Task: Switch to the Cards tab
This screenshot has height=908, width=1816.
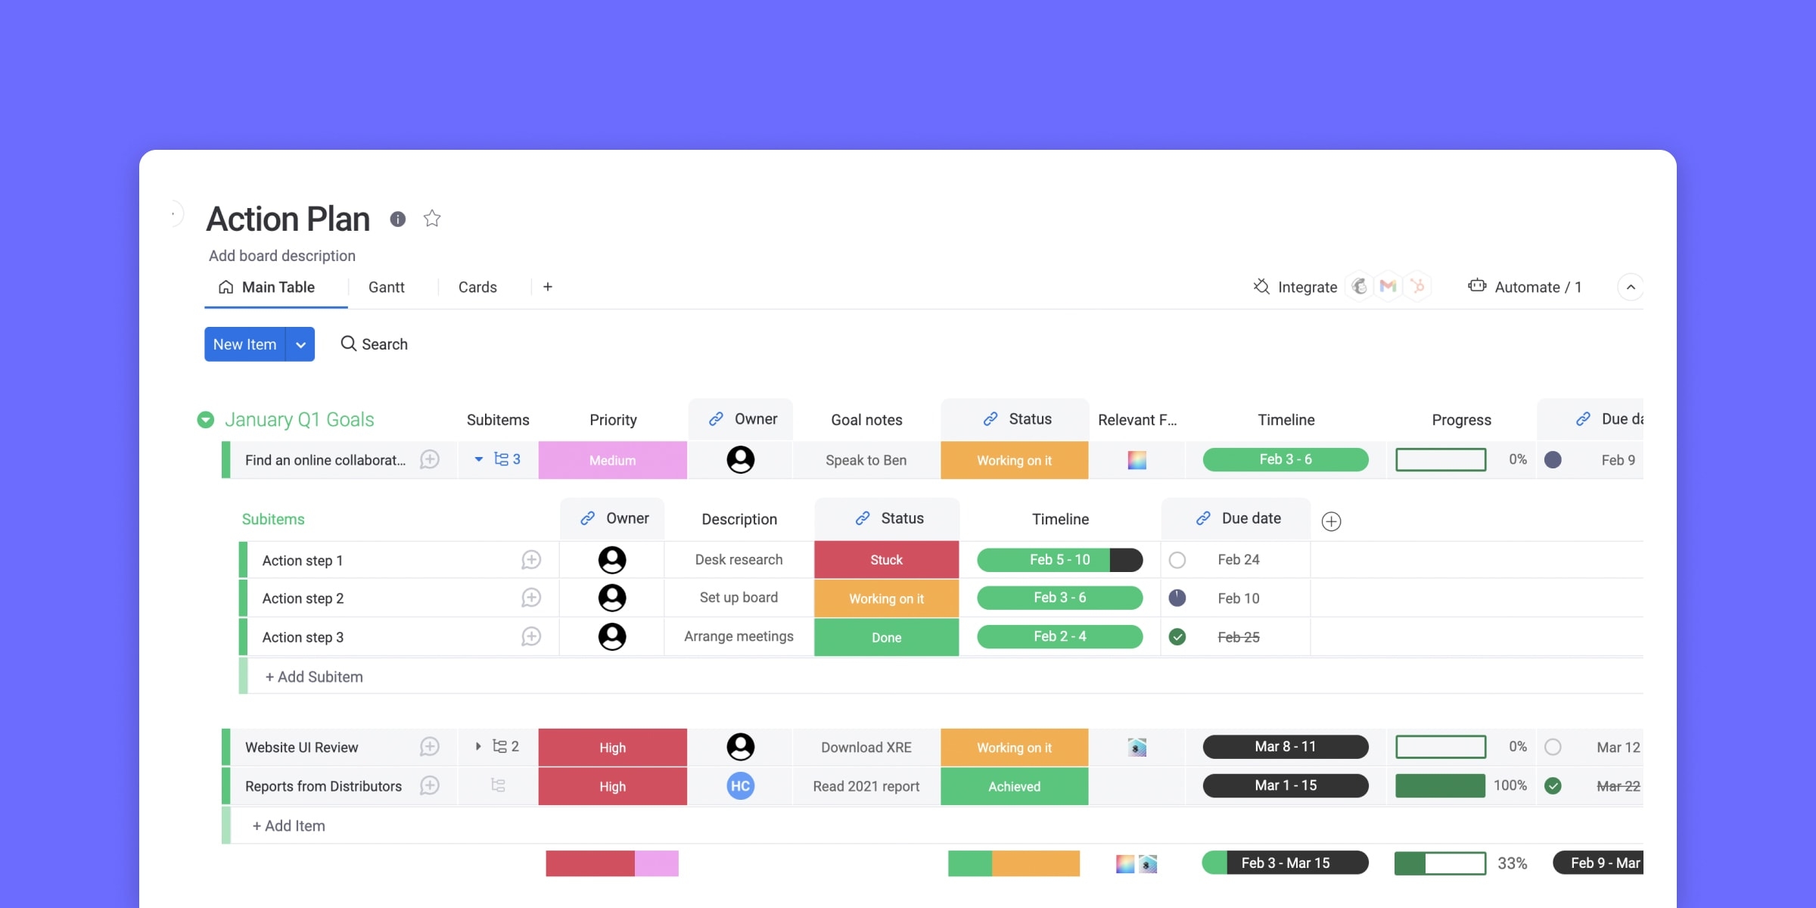Action: pyautogui.click(x=476, y=286)
